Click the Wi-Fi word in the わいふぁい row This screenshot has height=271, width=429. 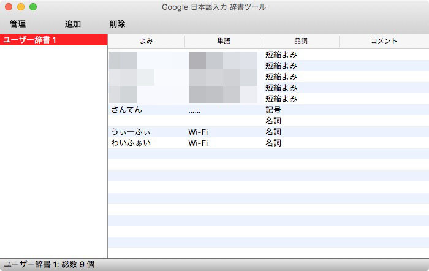click(198, 143)
